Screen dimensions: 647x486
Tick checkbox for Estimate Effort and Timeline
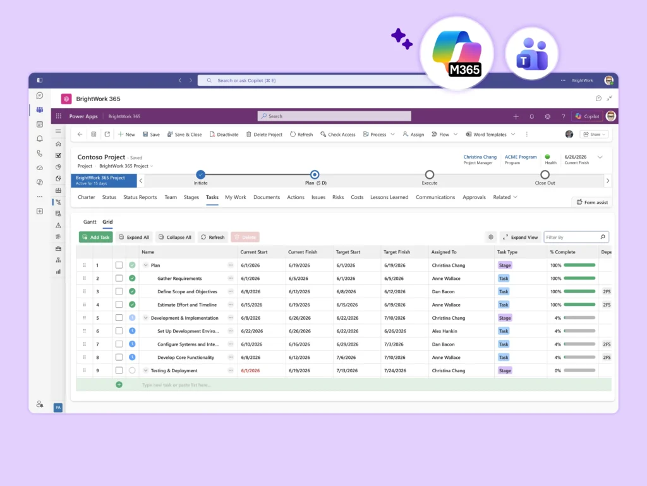coord(119,305)
